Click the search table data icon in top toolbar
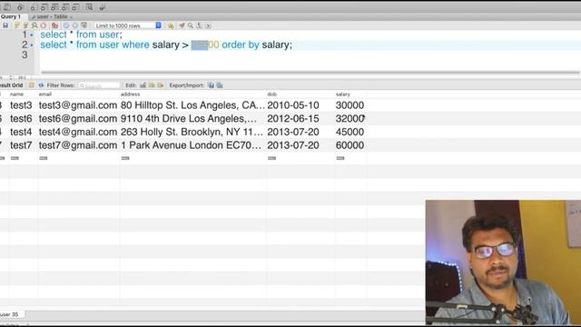 click(89, 7)
